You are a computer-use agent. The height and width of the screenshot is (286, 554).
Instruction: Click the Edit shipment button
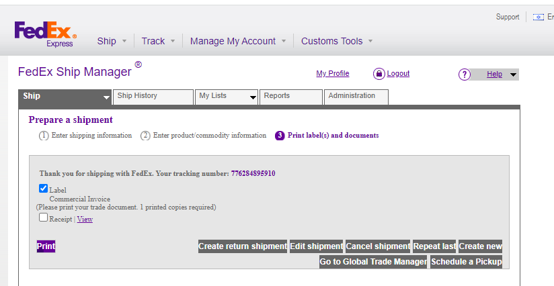(316, 246)
